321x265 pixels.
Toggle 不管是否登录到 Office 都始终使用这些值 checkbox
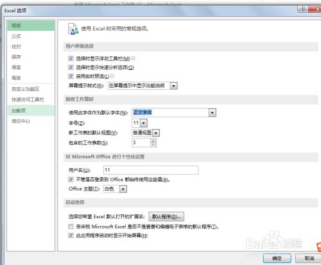point(71,179)
